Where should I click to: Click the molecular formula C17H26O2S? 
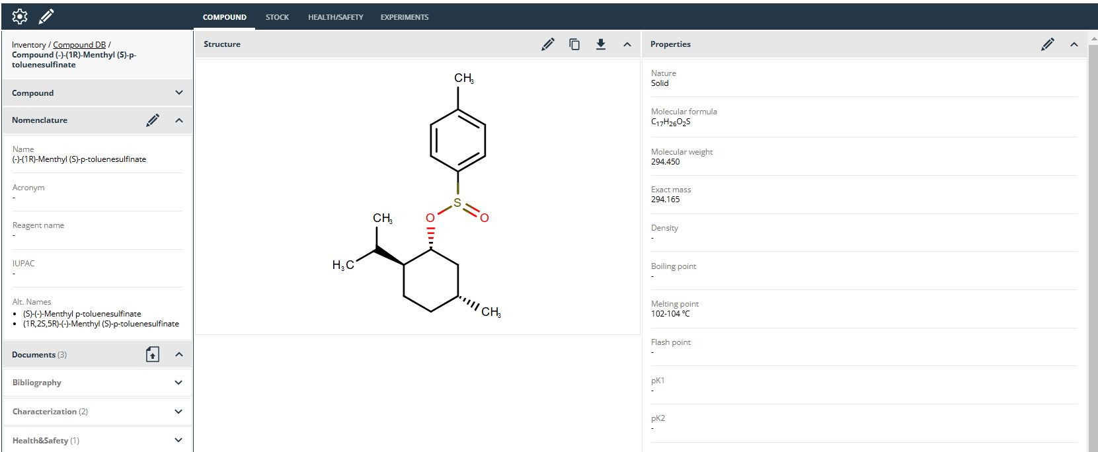[671, 122]
